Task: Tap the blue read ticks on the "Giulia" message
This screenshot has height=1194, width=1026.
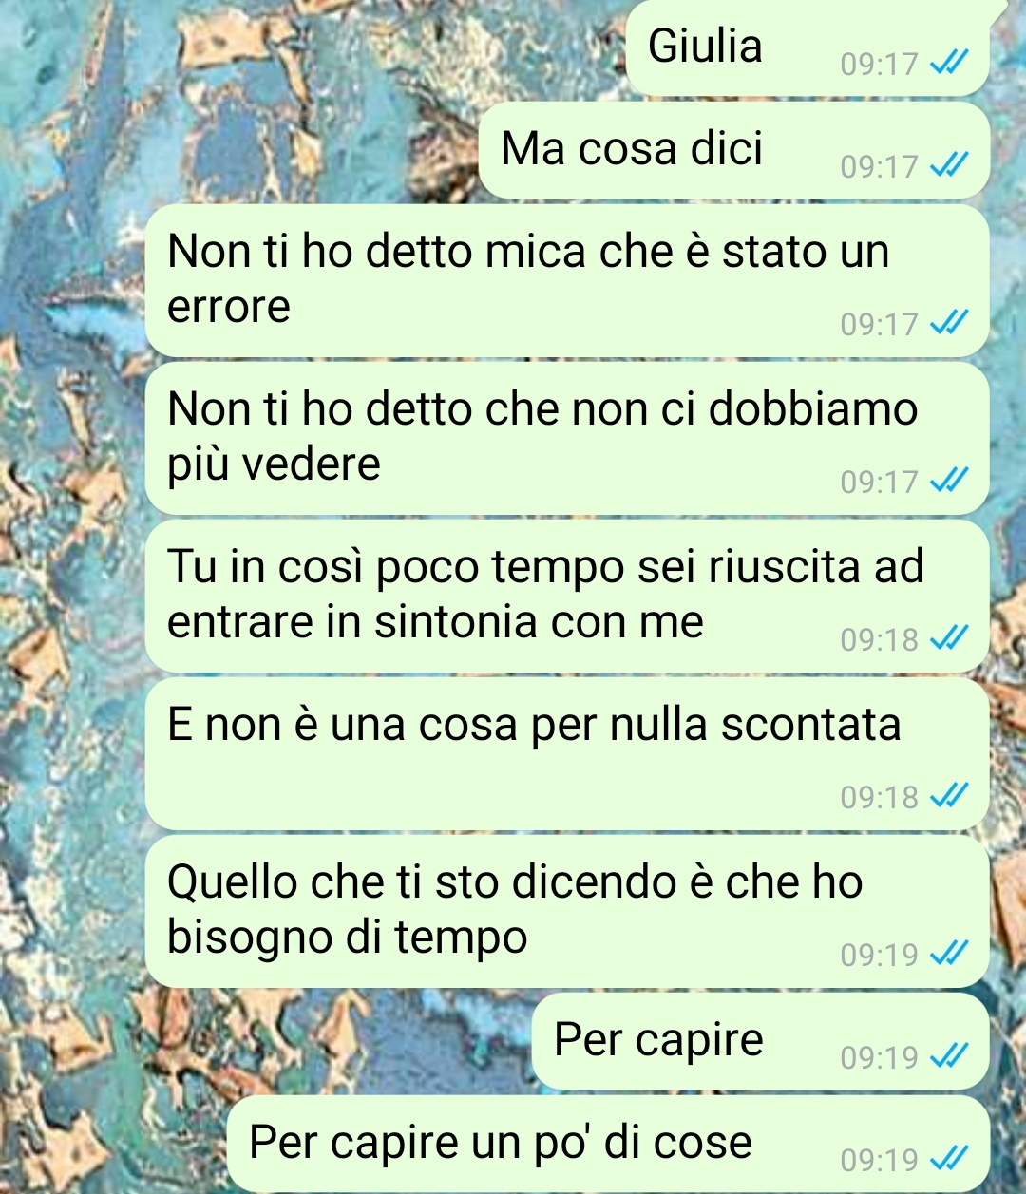Action: [x=948, y=64]
